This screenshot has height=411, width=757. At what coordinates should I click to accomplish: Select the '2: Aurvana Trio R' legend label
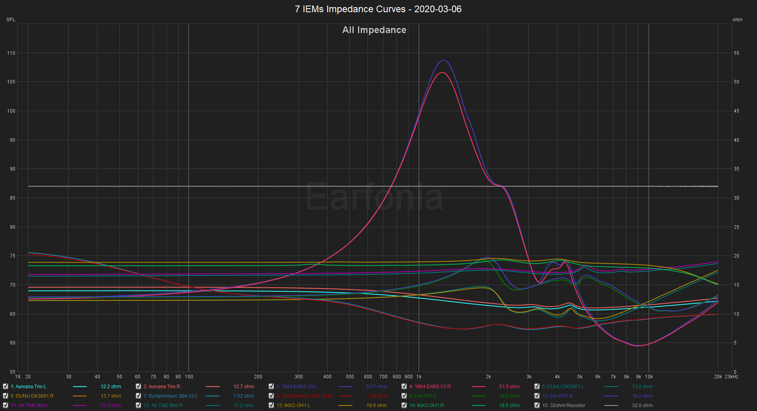pos(162,387)
